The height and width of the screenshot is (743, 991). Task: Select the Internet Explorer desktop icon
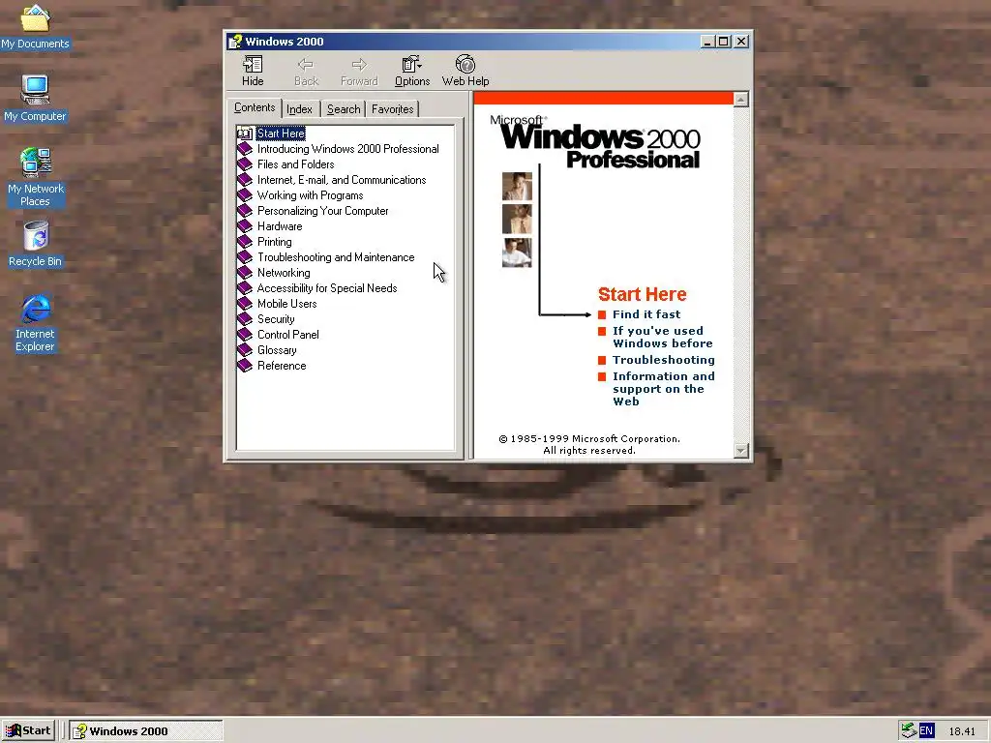[x=36, y=323]
